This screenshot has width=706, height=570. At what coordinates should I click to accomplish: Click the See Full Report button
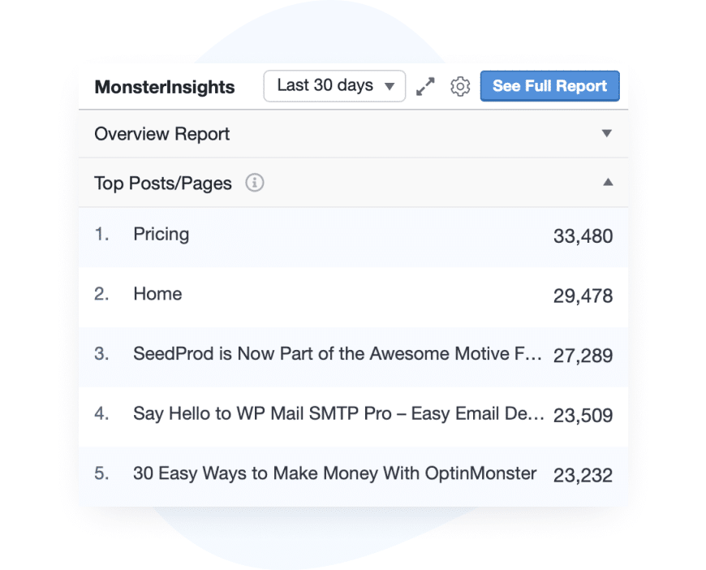coord(549,85)
